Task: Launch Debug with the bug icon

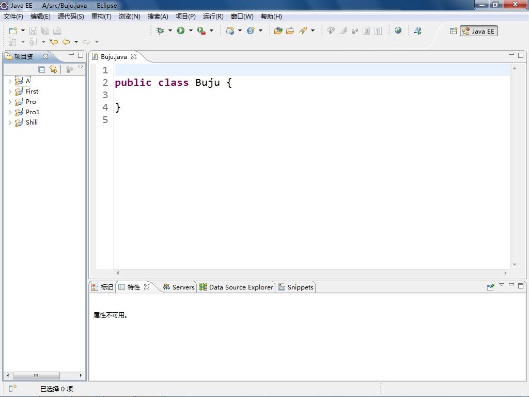Action: [160, 30]
